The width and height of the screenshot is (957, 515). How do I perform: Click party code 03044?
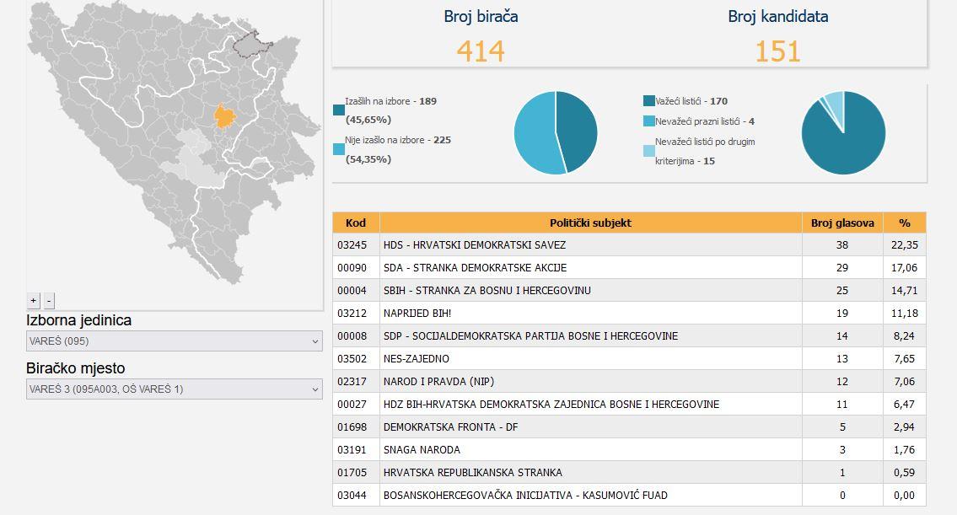tap(352, 495)
